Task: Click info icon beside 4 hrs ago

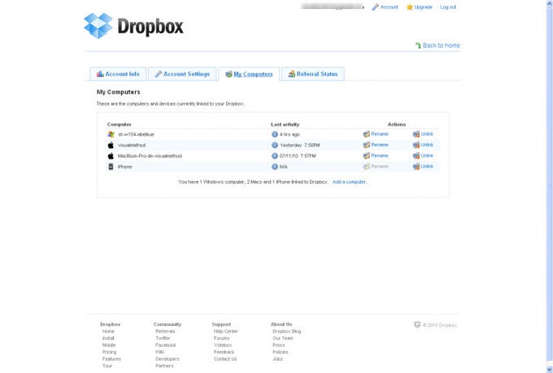Action: pos(275,134)
